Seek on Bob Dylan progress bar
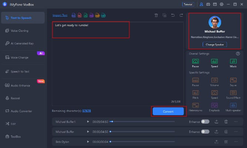This screenshot has width=247, height=148. click(142, 142)
